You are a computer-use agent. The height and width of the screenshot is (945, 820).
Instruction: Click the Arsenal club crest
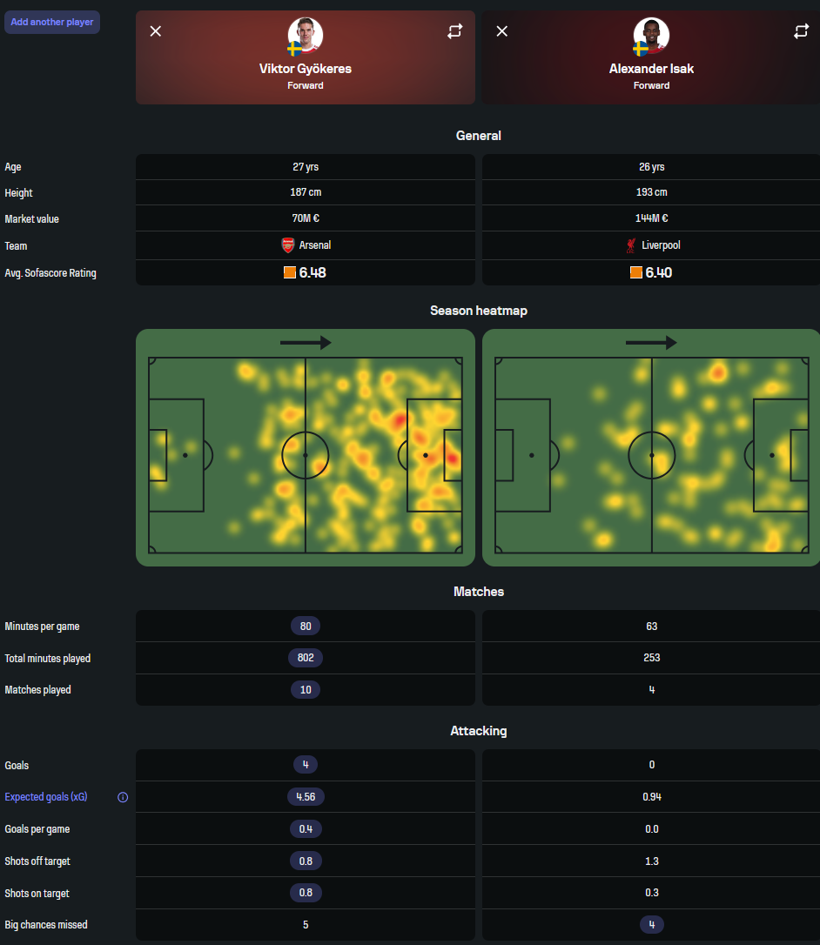coord(287,245)
